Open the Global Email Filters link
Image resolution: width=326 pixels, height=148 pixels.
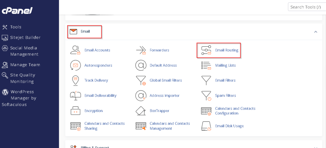pyautogui.click(x=166, y=80)
